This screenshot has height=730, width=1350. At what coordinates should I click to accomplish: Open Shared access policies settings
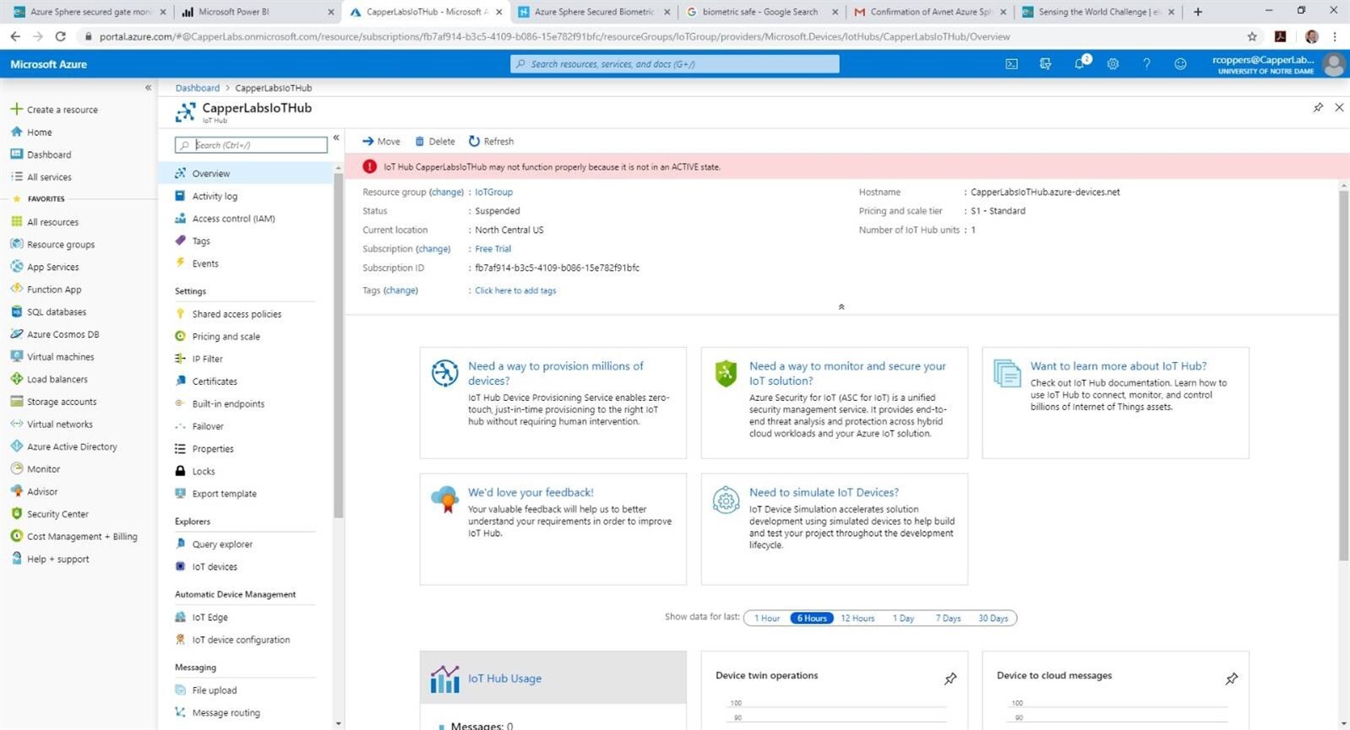(x=237, y=314)
